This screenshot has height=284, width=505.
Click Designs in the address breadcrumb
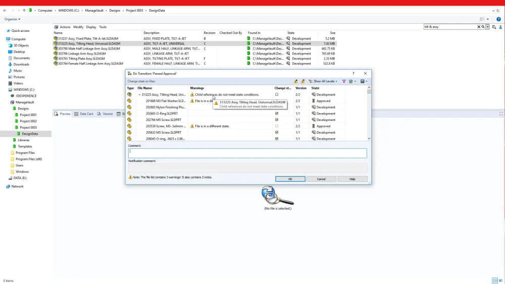[115, 11]
